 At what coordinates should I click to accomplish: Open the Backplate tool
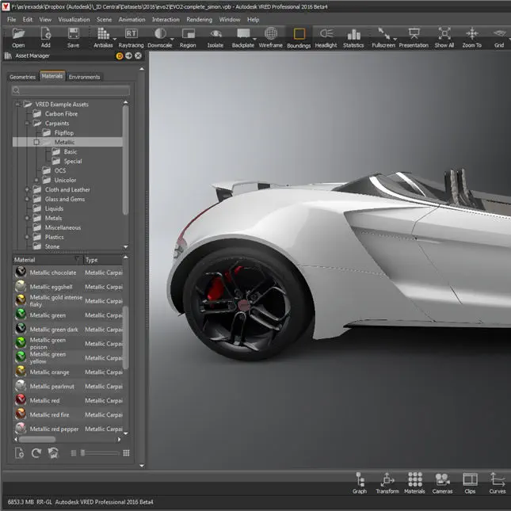coord(242,35)
